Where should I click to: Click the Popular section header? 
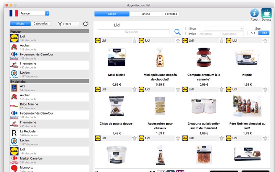49,31
